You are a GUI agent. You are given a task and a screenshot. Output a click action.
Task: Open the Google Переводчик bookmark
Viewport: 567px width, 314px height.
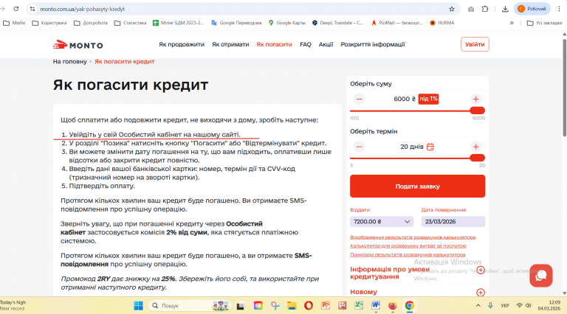click(x=236, y=23)
